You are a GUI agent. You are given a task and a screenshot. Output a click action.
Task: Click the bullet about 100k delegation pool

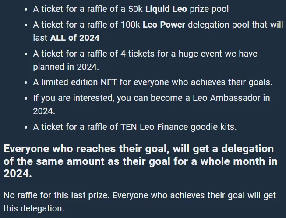(158, 31)
